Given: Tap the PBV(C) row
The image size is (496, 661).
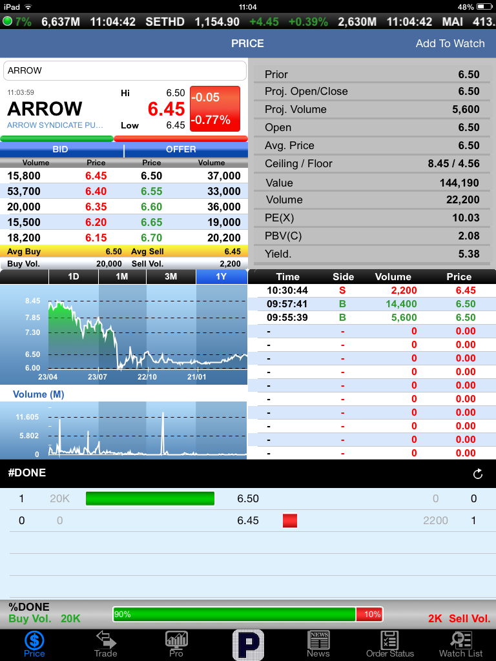Looking at the screenshot, I should click(372, 236).
